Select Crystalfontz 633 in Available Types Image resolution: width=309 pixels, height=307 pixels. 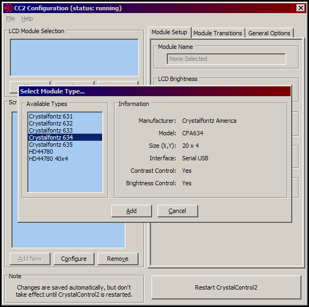pyautogui.click(x=65, y=130)
